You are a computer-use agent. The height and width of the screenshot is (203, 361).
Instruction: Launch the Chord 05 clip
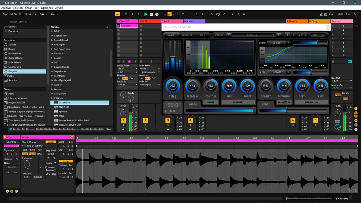coord(119,26)
